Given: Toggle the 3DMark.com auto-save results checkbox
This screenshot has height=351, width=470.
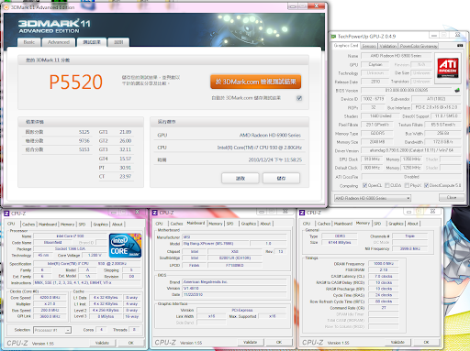Looking at the screenshot, I should point(299,98).
